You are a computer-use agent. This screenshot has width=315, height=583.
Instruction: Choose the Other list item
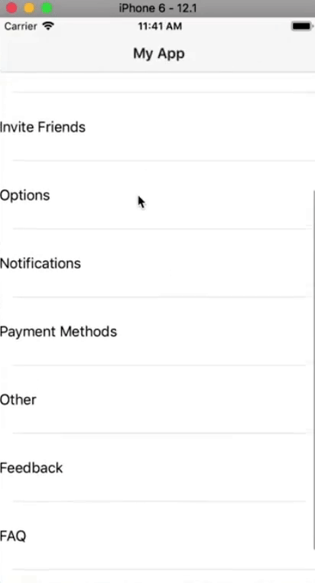pyautogui.click(x=157, y=399)
